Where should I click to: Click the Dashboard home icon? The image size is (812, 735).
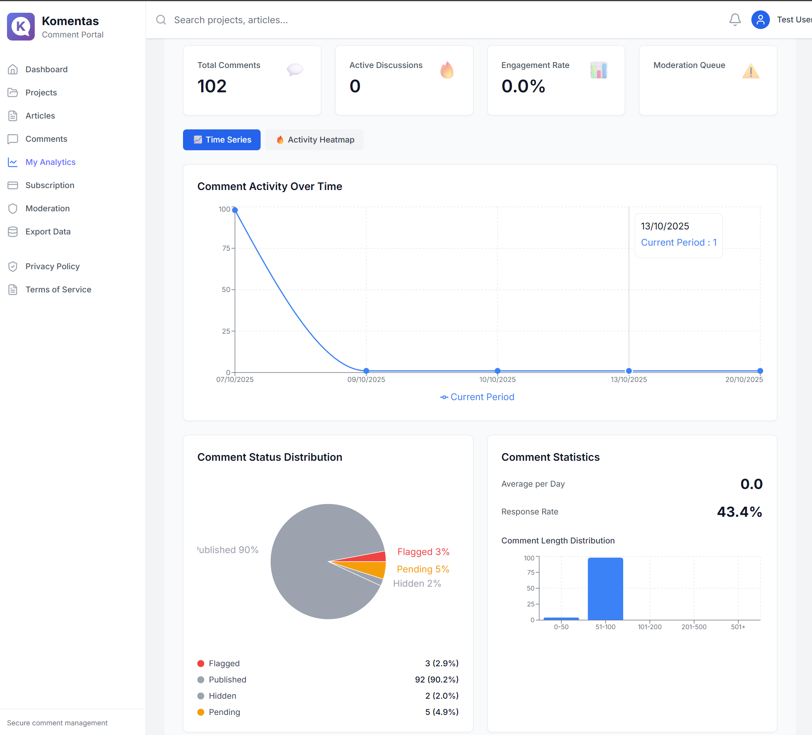[13, 69]
